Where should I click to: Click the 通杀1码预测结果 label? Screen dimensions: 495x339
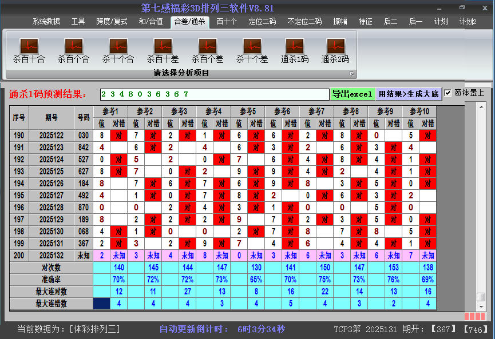(x=47, y=94)
